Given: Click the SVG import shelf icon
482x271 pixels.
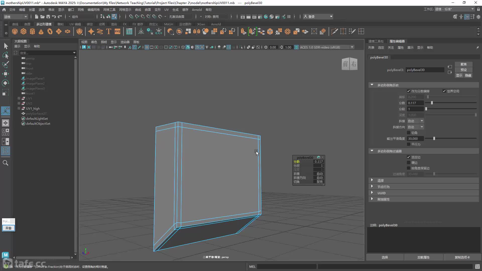Looking at the screenshot, I should pyautogui.click(x=117, y=31).
